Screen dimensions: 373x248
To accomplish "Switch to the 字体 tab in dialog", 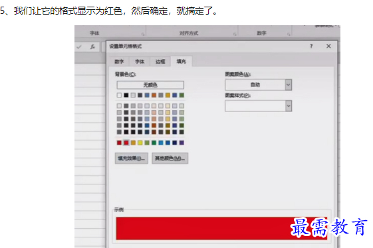I will (x=140, y=62).
